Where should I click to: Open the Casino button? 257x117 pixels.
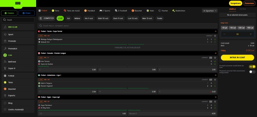tap(9, 13)
